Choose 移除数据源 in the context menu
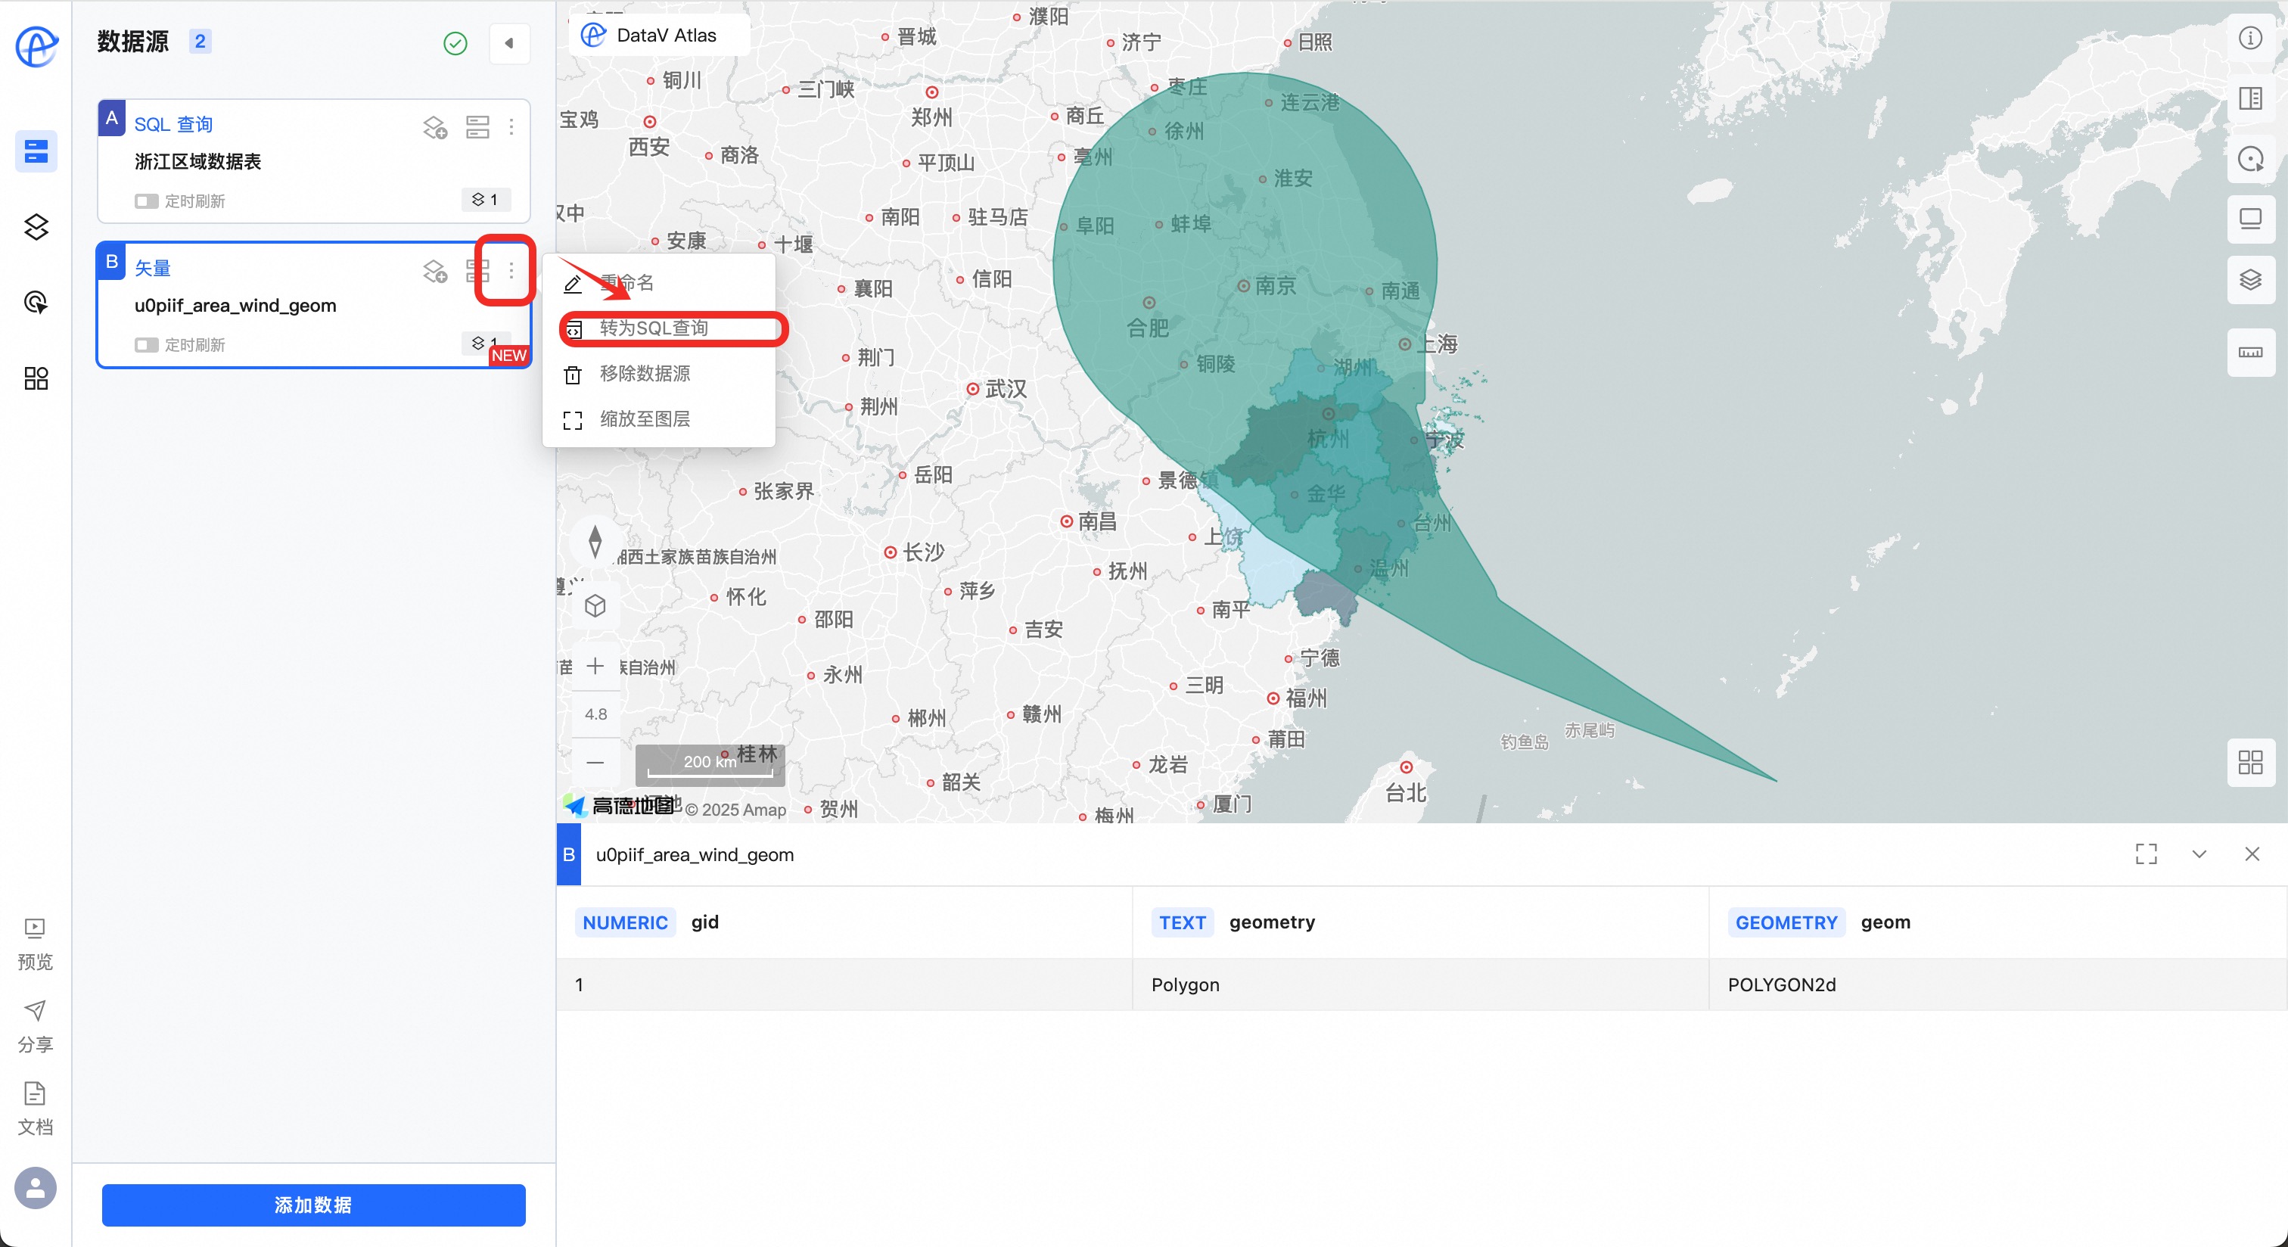2288x1247 pixels. (645, 374)
